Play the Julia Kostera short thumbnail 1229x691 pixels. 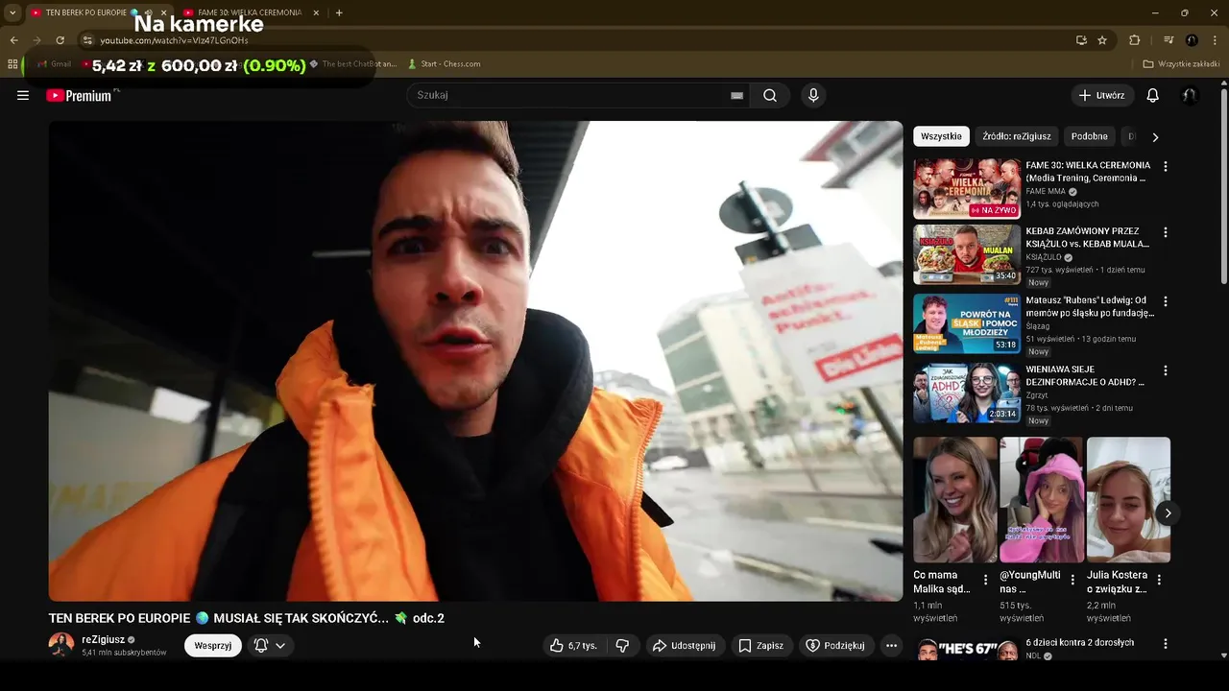(x=1128, y=500)
